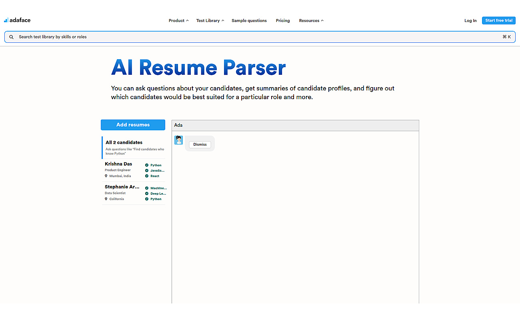
Task: Click the Add resumes button
Action: (x=133, y=125)
